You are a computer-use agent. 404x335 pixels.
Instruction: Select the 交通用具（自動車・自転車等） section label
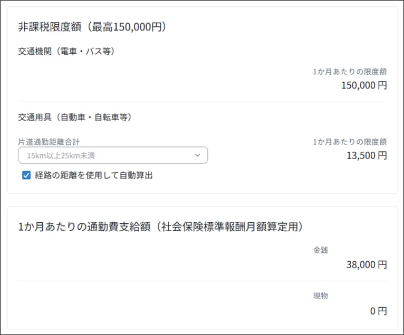pos(75,117)
